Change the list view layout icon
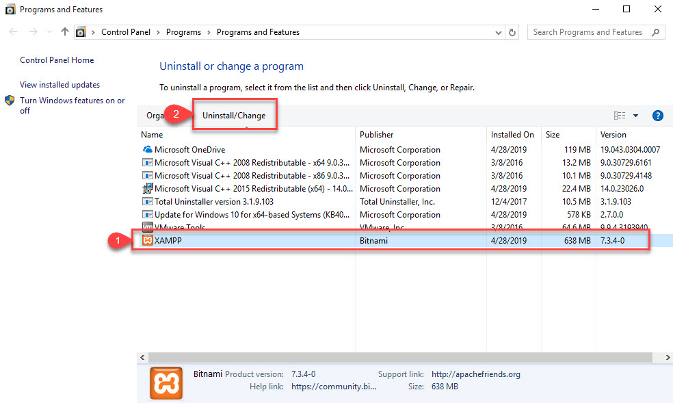This screenshot has height=403, width=673. (x=620, y=116)
